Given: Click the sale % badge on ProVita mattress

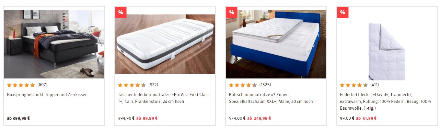Looking at the screenshot, I should click(121, 13).
